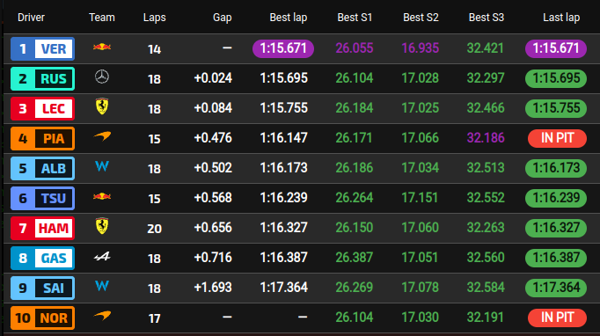Viewport: 600px width, 336px height.
Task: Select the HAM driver badge
Action: [x=42, y=228]
